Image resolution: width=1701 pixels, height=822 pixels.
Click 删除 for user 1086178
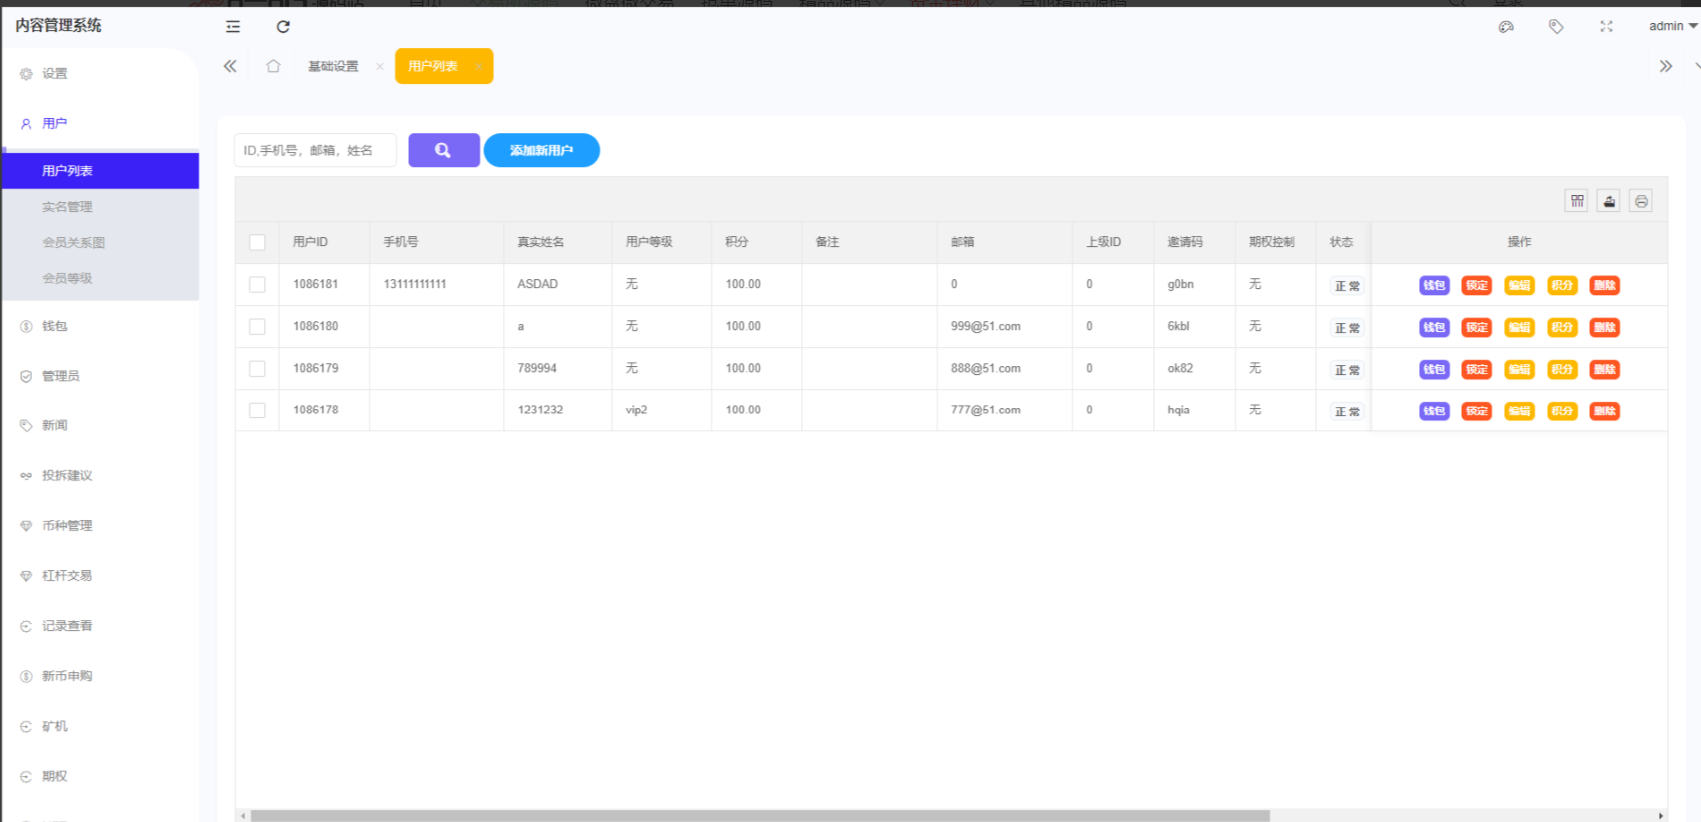[1604, 411]
